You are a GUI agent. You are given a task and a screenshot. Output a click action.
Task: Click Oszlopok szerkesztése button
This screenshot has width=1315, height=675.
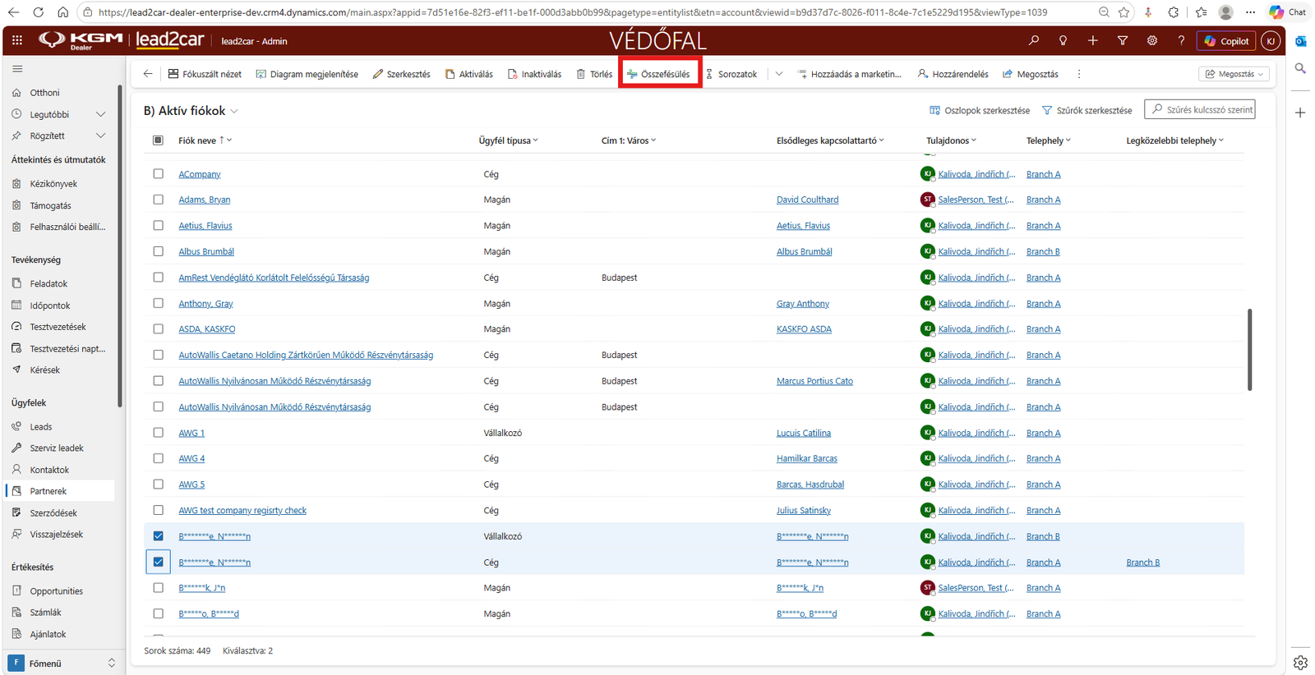(x=979, y=110)
